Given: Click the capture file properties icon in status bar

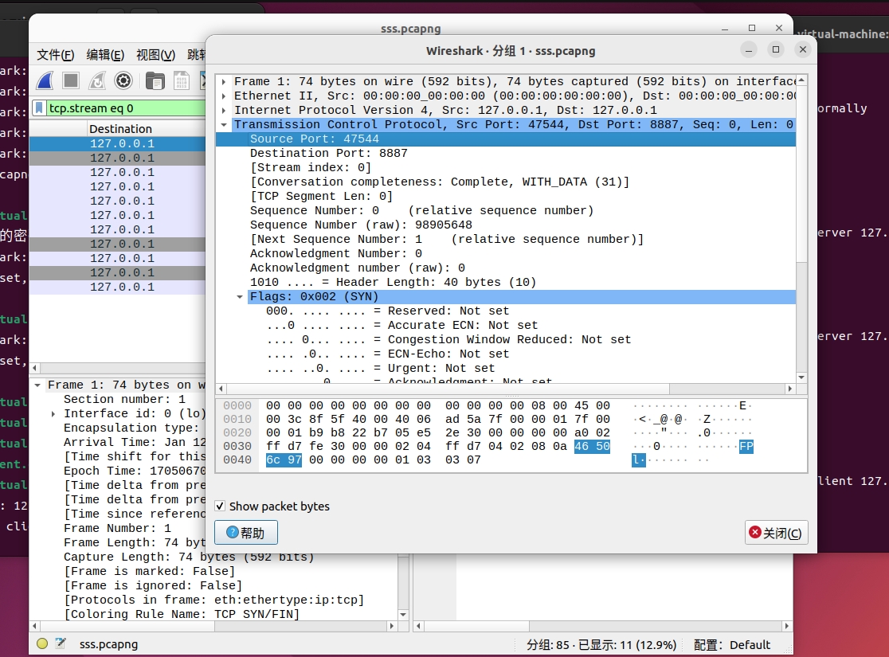Looking at the screenshot, I should (x=61, y=643).
